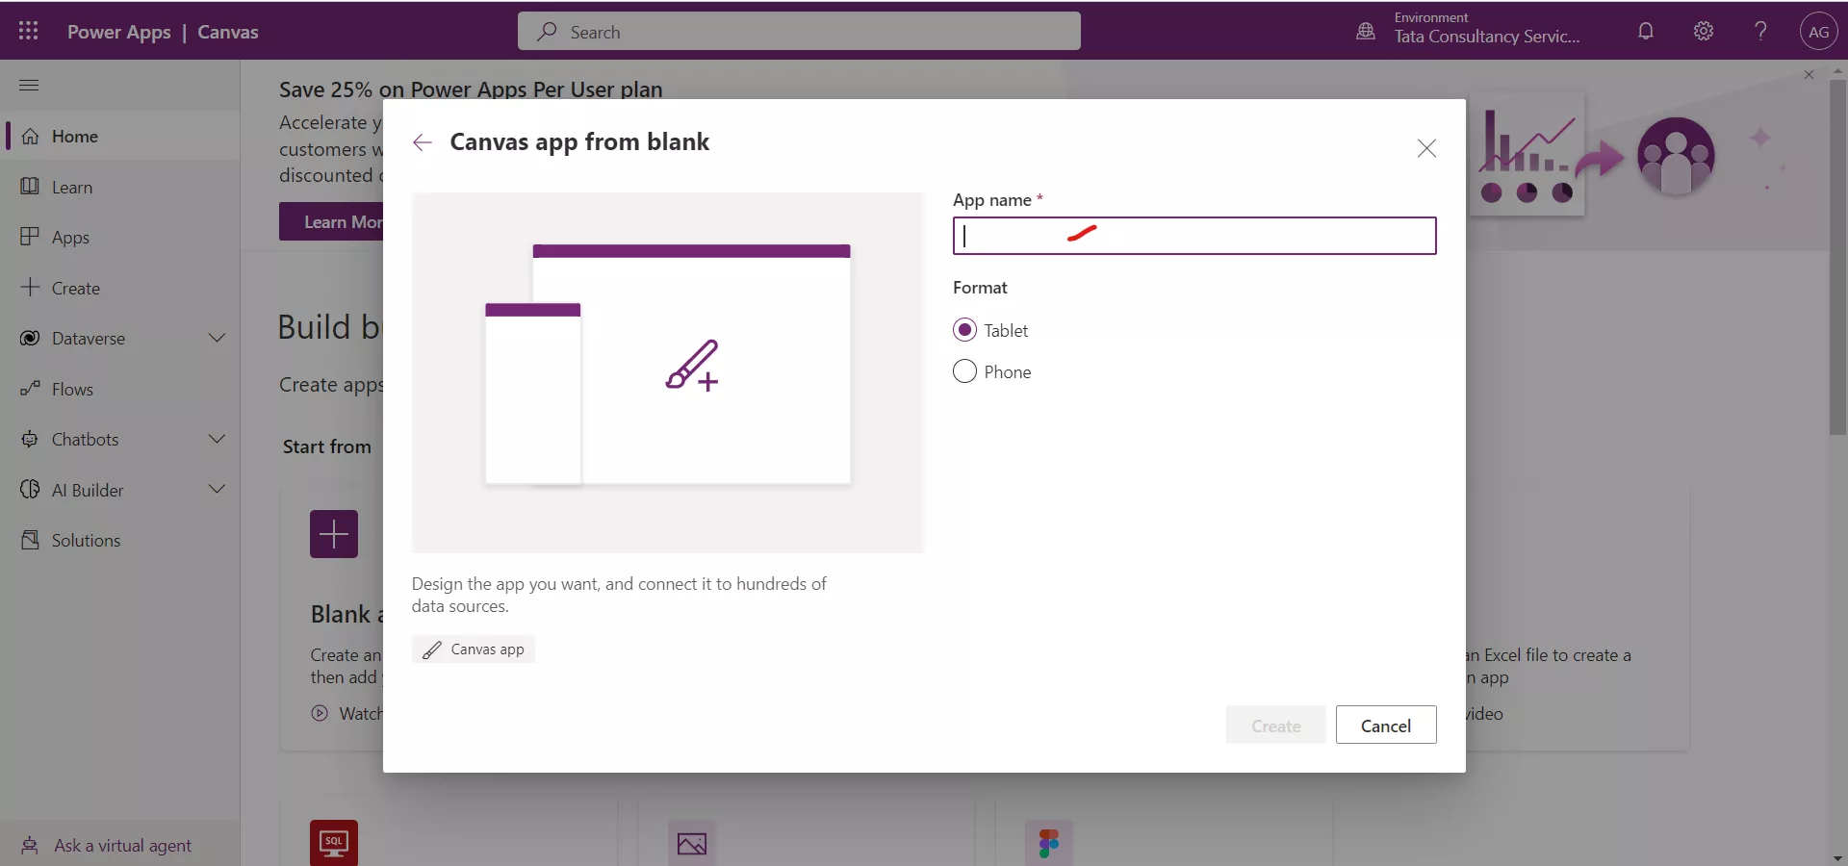This screenshot has width=1848, height=866.
Task: Open the help question mark
Action: (x=1760, y=31)
